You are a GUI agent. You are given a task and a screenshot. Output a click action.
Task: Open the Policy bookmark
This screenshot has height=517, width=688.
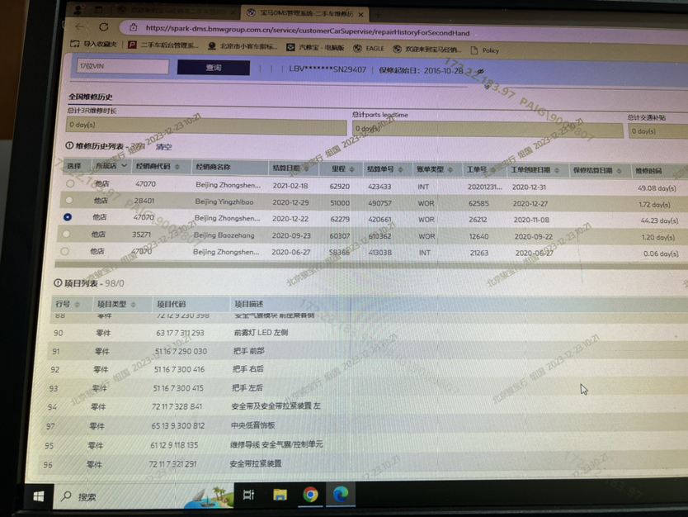pos(485,50)
